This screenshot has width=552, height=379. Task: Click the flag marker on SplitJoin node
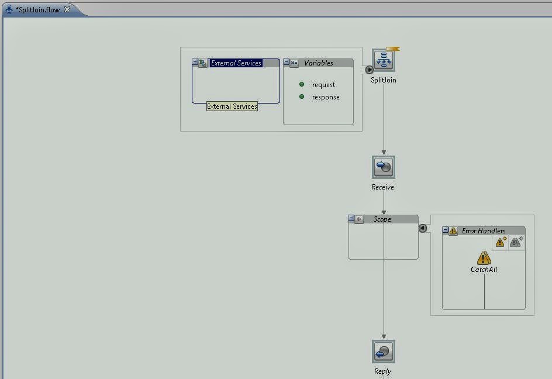[393, 49]
